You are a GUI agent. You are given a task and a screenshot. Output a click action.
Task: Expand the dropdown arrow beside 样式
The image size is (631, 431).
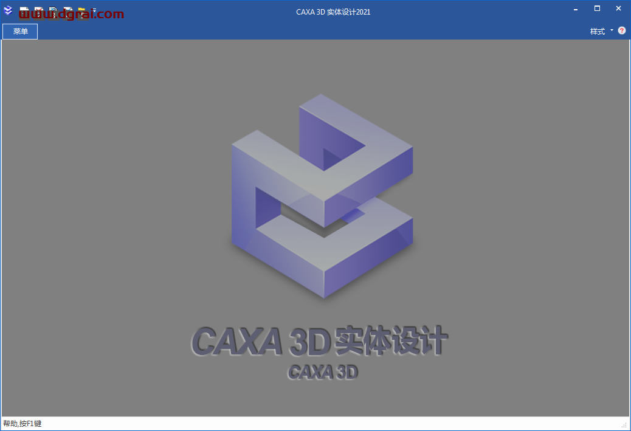pos(612,30)
